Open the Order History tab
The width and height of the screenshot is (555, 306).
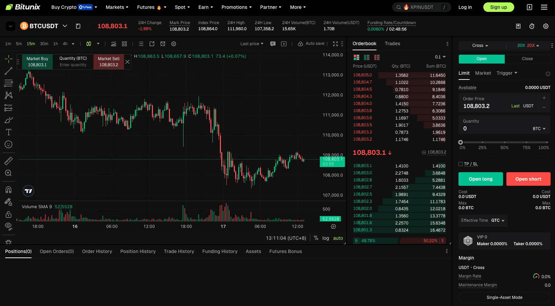click(x=97, y=251)
